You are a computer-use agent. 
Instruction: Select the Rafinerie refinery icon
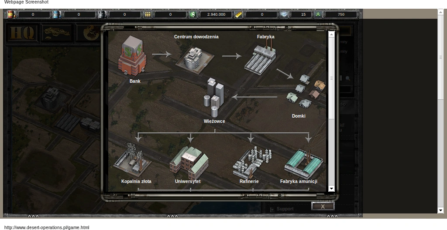252,162
